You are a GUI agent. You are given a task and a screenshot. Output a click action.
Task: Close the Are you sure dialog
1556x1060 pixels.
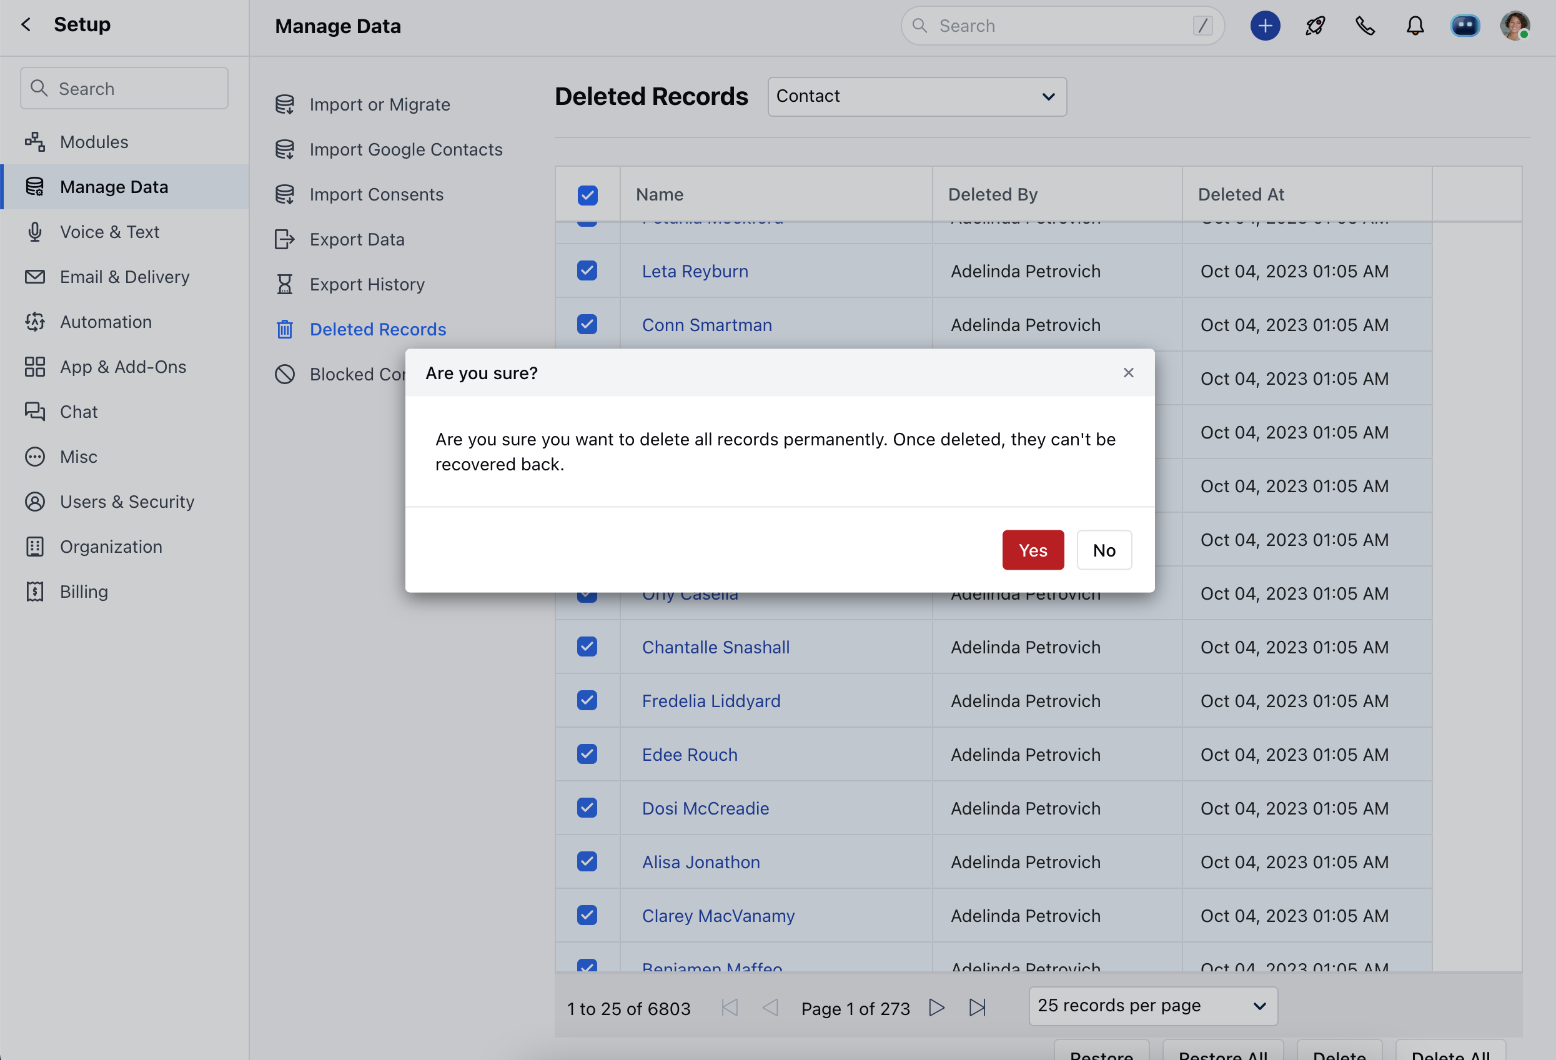point(1128,373)
